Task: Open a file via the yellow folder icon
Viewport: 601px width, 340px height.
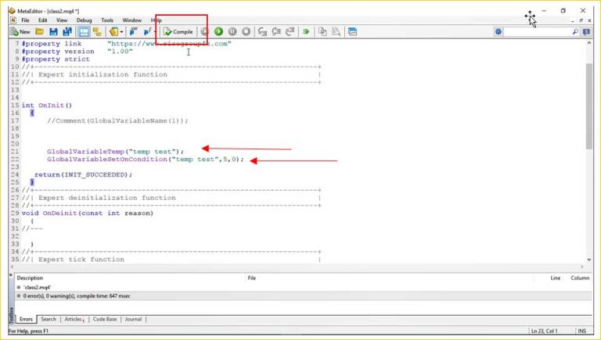Action: tap(39, 32)
